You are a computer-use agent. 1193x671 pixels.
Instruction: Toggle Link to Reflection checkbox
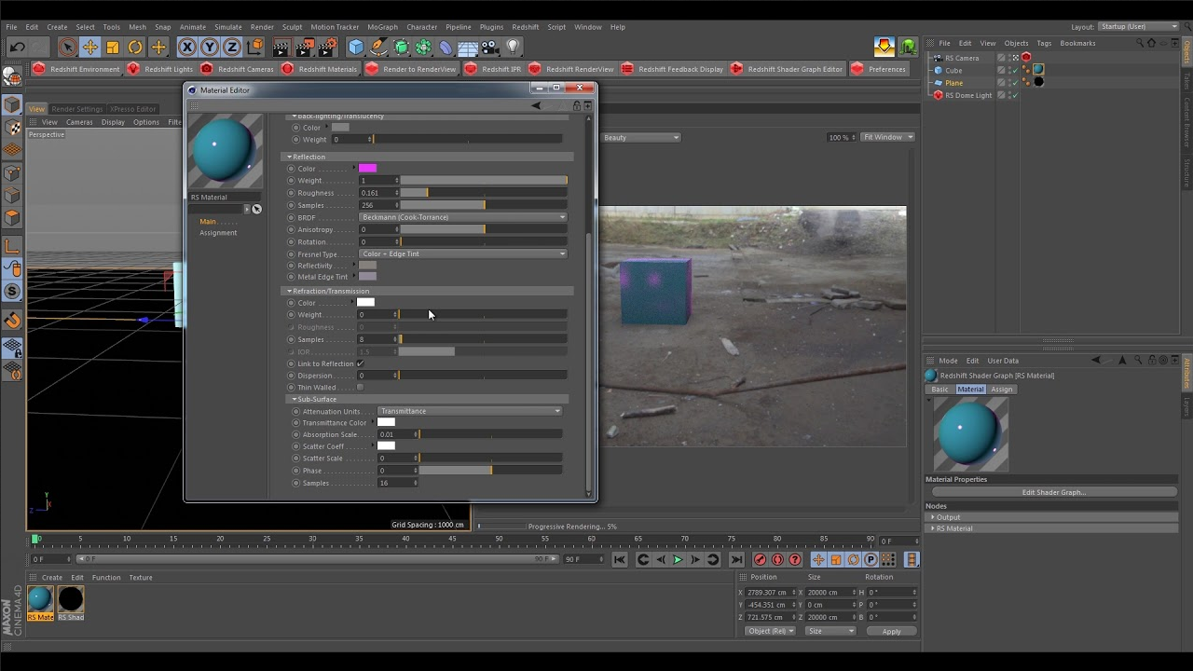tap(361, 363)
